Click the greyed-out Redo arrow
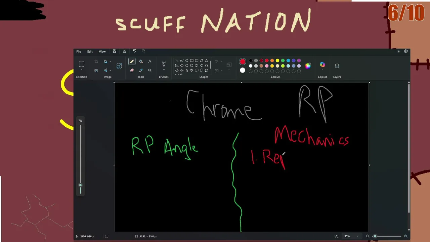The image size is (430, 242). (x=143, y=51)
